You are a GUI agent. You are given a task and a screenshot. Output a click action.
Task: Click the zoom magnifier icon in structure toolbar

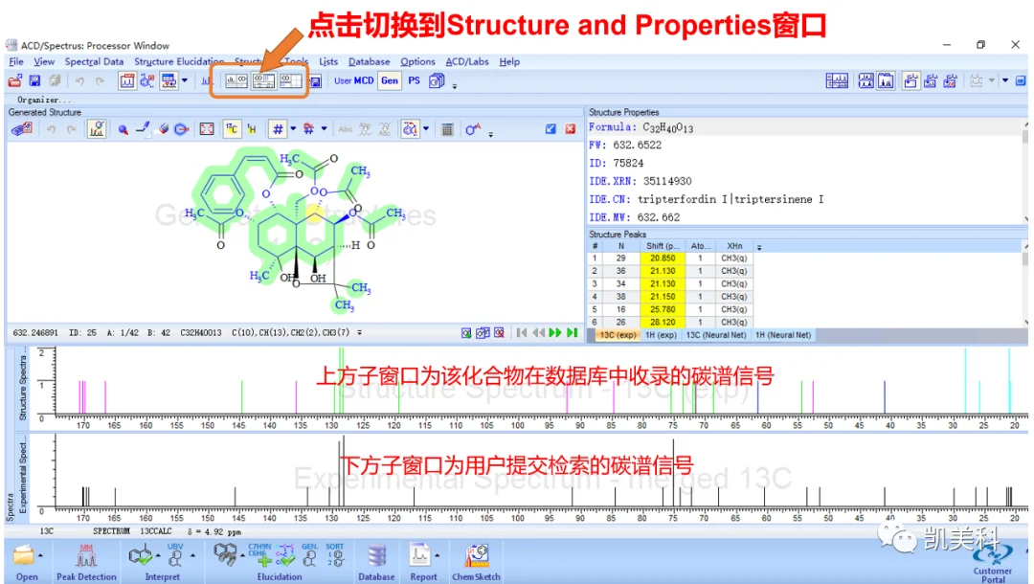123,129
